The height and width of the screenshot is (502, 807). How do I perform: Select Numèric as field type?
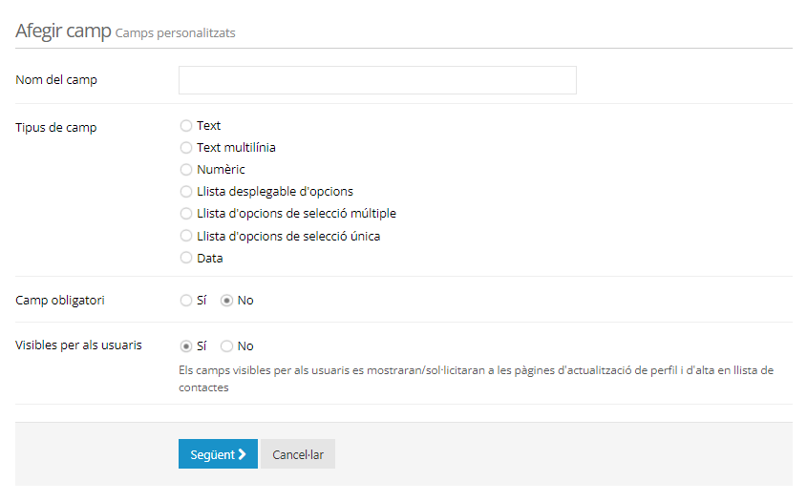click(186, 170)
